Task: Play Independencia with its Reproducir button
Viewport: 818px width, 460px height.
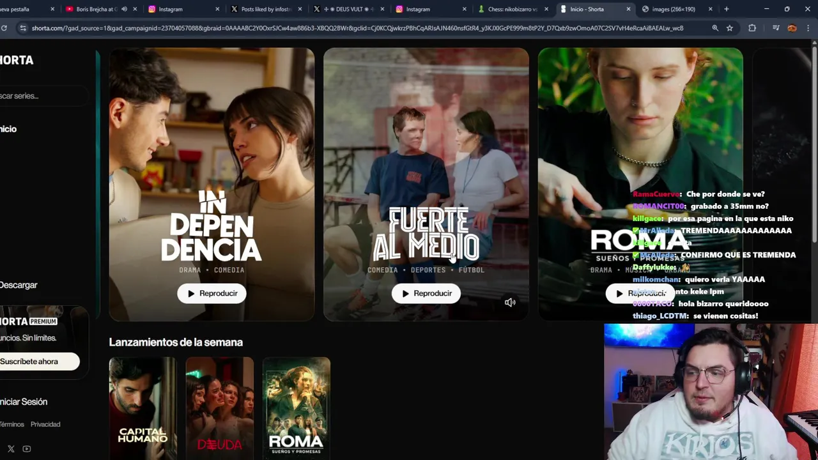Action: [x=212, y=293]
